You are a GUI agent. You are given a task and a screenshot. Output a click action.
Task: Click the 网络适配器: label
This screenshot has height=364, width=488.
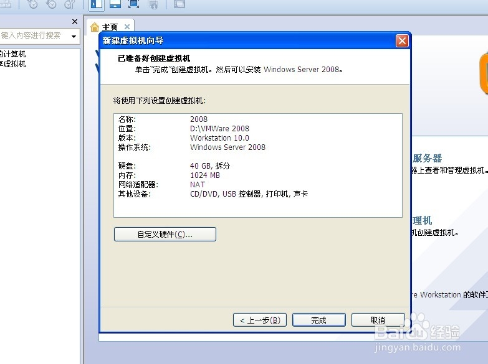[x=138, y=185]
